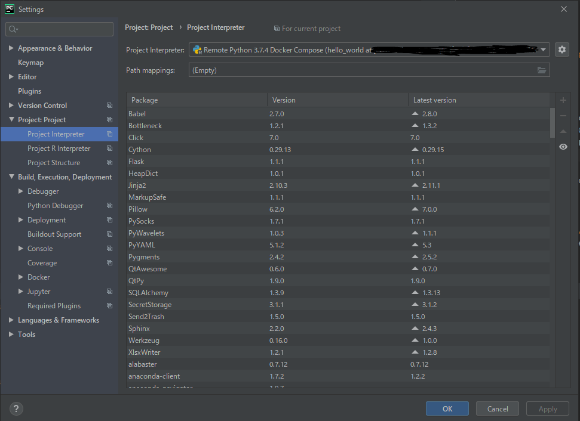The width and height of the screenshot is (580, 421).
Task: Select the Jinja2 package row
Action: [338, 185]
